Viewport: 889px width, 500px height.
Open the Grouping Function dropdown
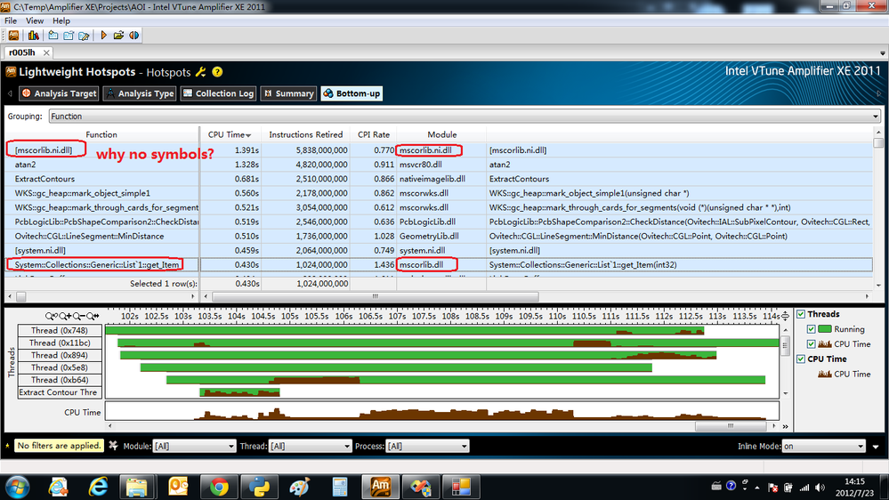pos(465,117)
